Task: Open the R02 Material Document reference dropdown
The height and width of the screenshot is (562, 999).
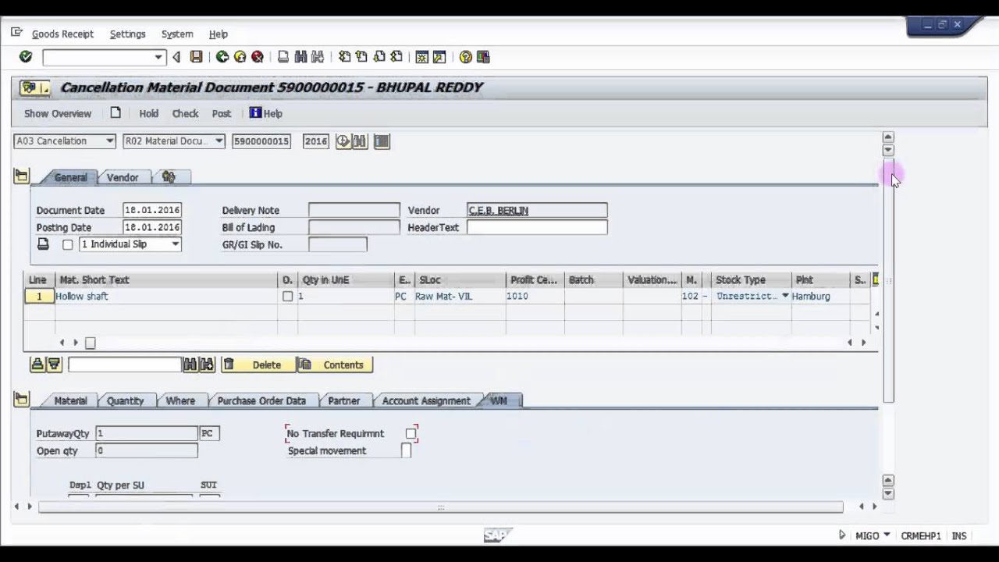Action: coord(219,141)
